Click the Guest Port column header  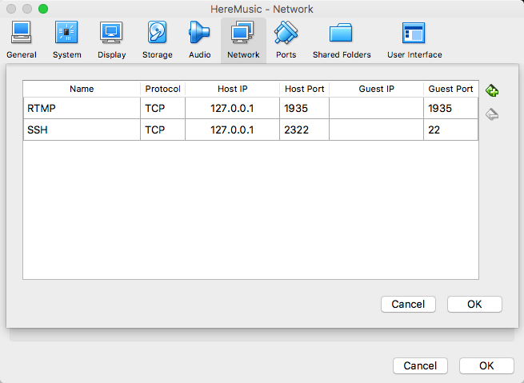pos(451,89)
